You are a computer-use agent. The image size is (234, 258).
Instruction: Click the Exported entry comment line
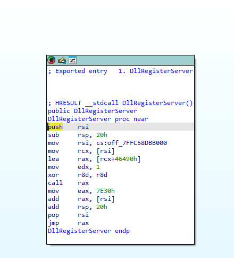point(120,71)
